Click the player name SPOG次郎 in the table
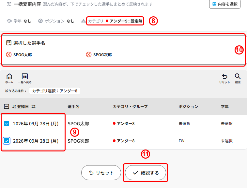Viewport: 247px width, 188px height. coord(78,141)
